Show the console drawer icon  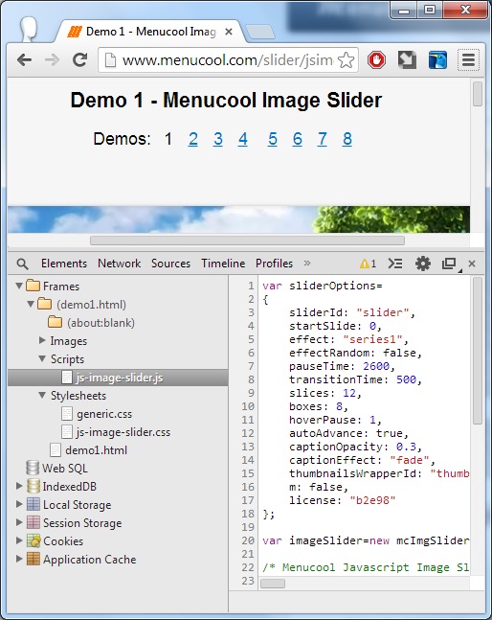[395, 264]
